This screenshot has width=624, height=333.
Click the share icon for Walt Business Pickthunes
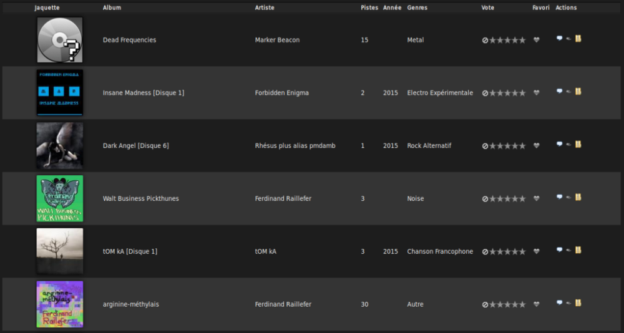[568, 197]
